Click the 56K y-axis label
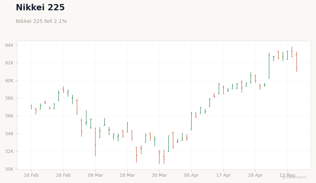 tap(9, 116)
